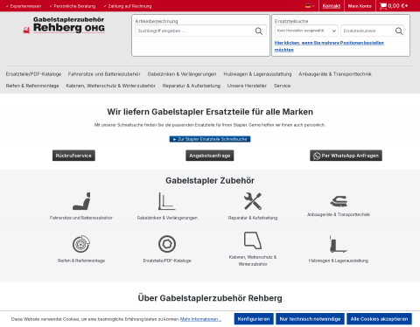Viewport: 420px width, 327px height.
Task: Click Alle Cookies akzeptieren button
Action: [x=379, y=319]
